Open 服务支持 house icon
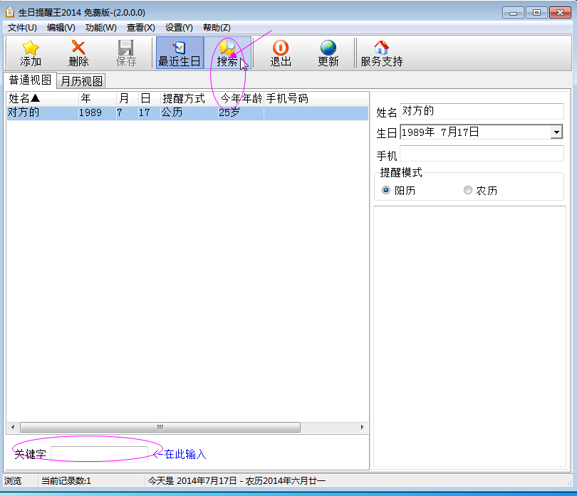577x496 pixels. coord(381,48)
